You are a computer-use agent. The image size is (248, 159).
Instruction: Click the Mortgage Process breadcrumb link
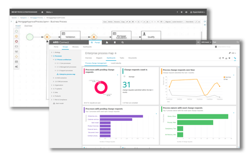(x=37, y=18)
